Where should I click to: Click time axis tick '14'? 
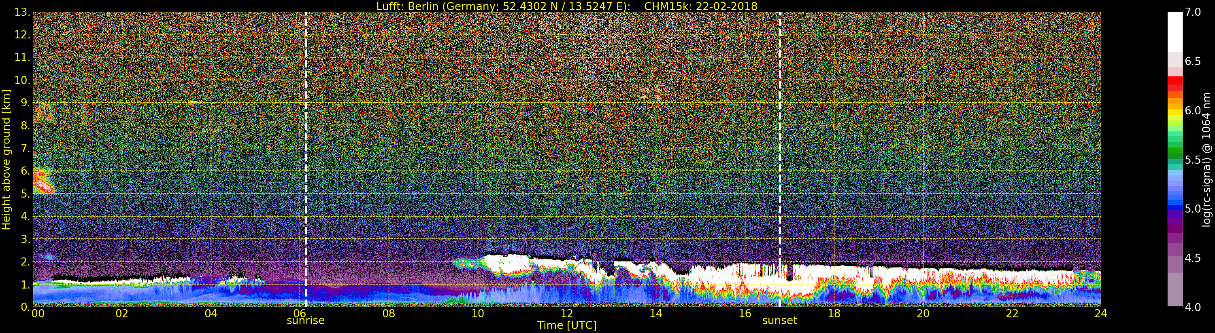(x=655, y=313)
